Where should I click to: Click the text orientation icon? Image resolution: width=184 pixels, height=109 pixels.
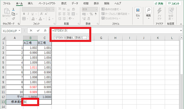click(x=70, y=19)
